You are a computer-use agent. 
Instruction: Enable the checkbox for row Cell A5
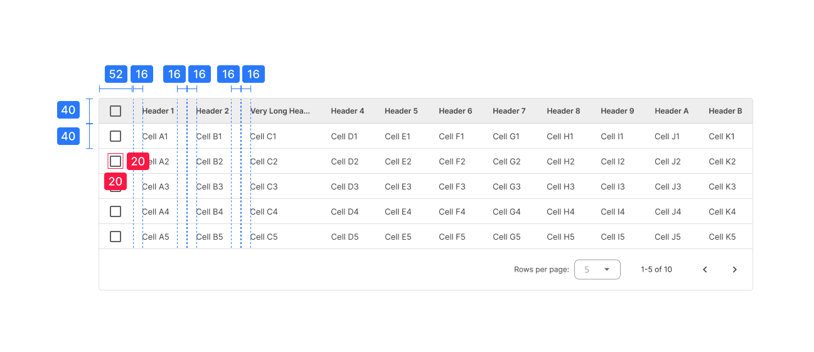coord(115,237)
